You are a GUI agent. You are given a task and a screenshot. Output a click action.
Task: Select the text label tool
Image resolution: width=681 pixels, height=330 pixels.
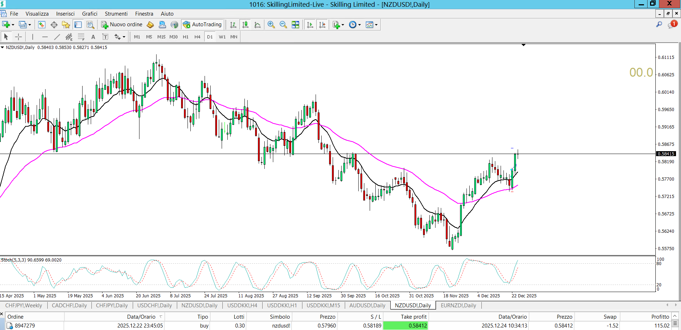coord(93,37)
